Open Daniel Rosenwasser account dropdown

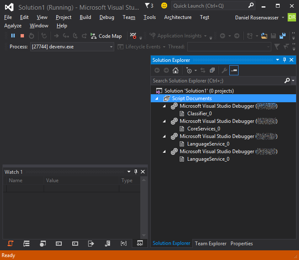point(260,18)
